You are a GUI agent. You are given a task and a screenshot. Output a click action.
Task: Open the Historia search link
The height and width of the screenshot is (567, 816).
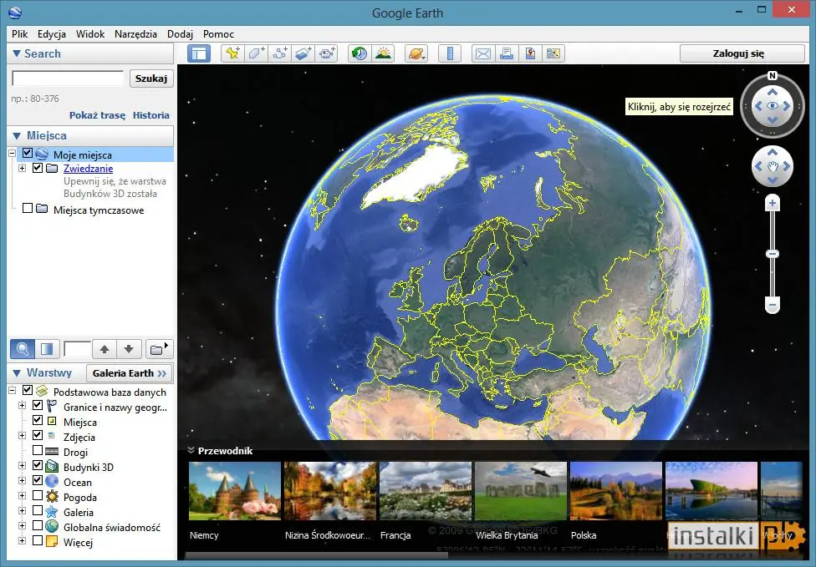click(x=151, y=115)
